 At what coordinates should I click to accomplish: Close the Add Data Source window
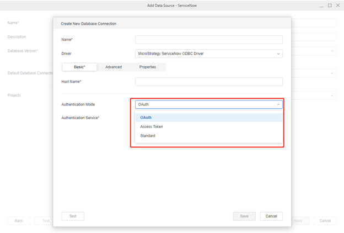[x=338, y=6]
